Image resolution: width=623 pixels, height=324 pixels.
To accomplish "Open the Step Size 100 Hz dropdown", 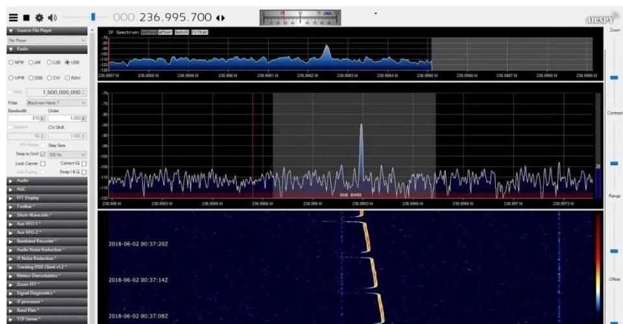I will click(x=67, y=155).
